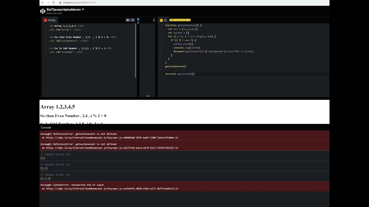Click the div id="array" HTML line

(65, 30)
